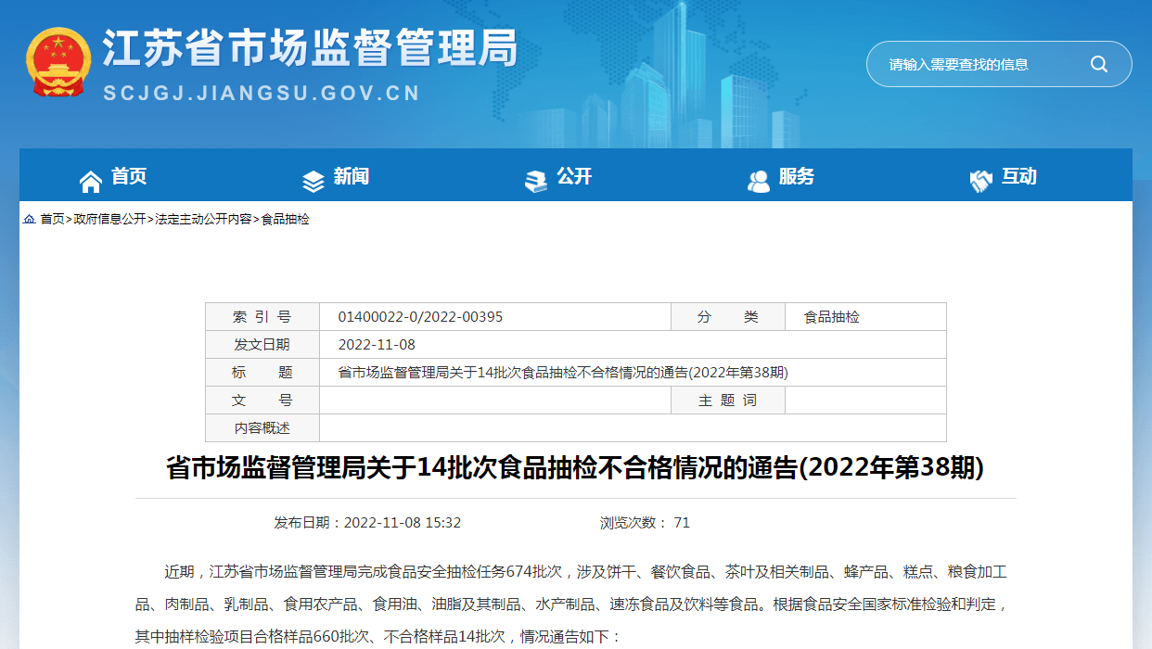
Task: Click the handshake icon beside 互动
Action: [x=980, y=181]
